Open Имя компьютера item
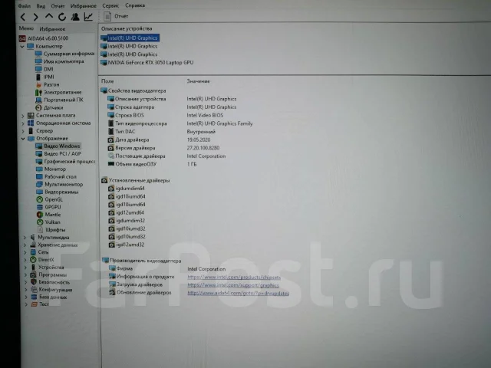Viewport: 491px width, 368px height. [60, 61]
